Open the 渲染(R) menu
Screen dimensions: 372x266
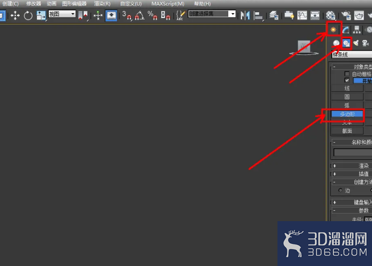coord(102,4)
